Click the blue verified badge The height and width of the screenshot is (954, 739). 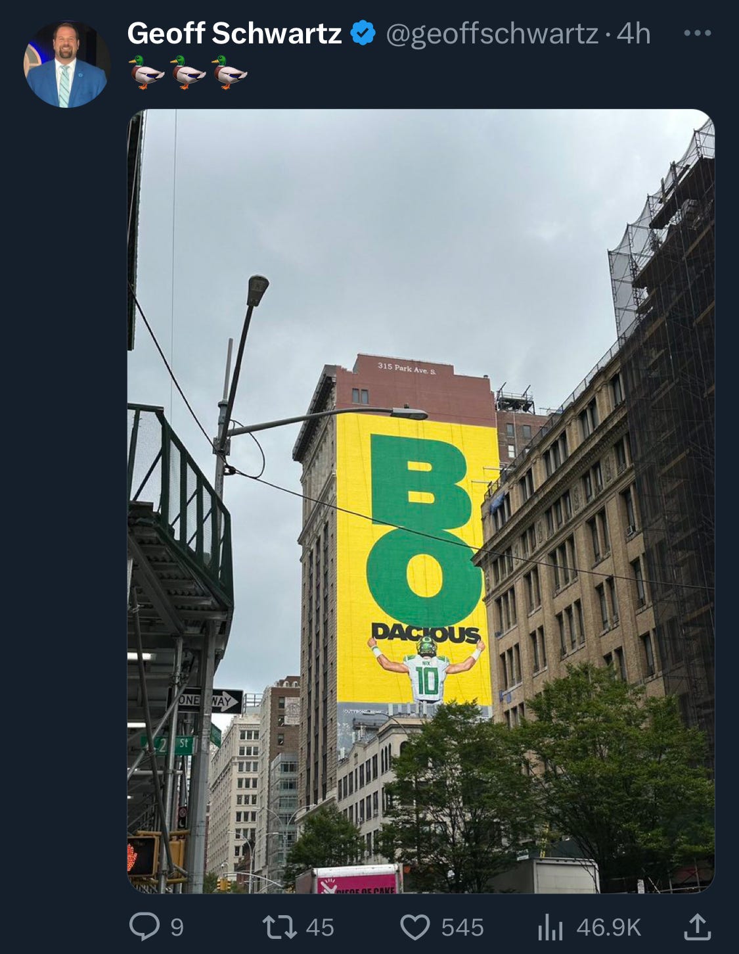[363, 33]
